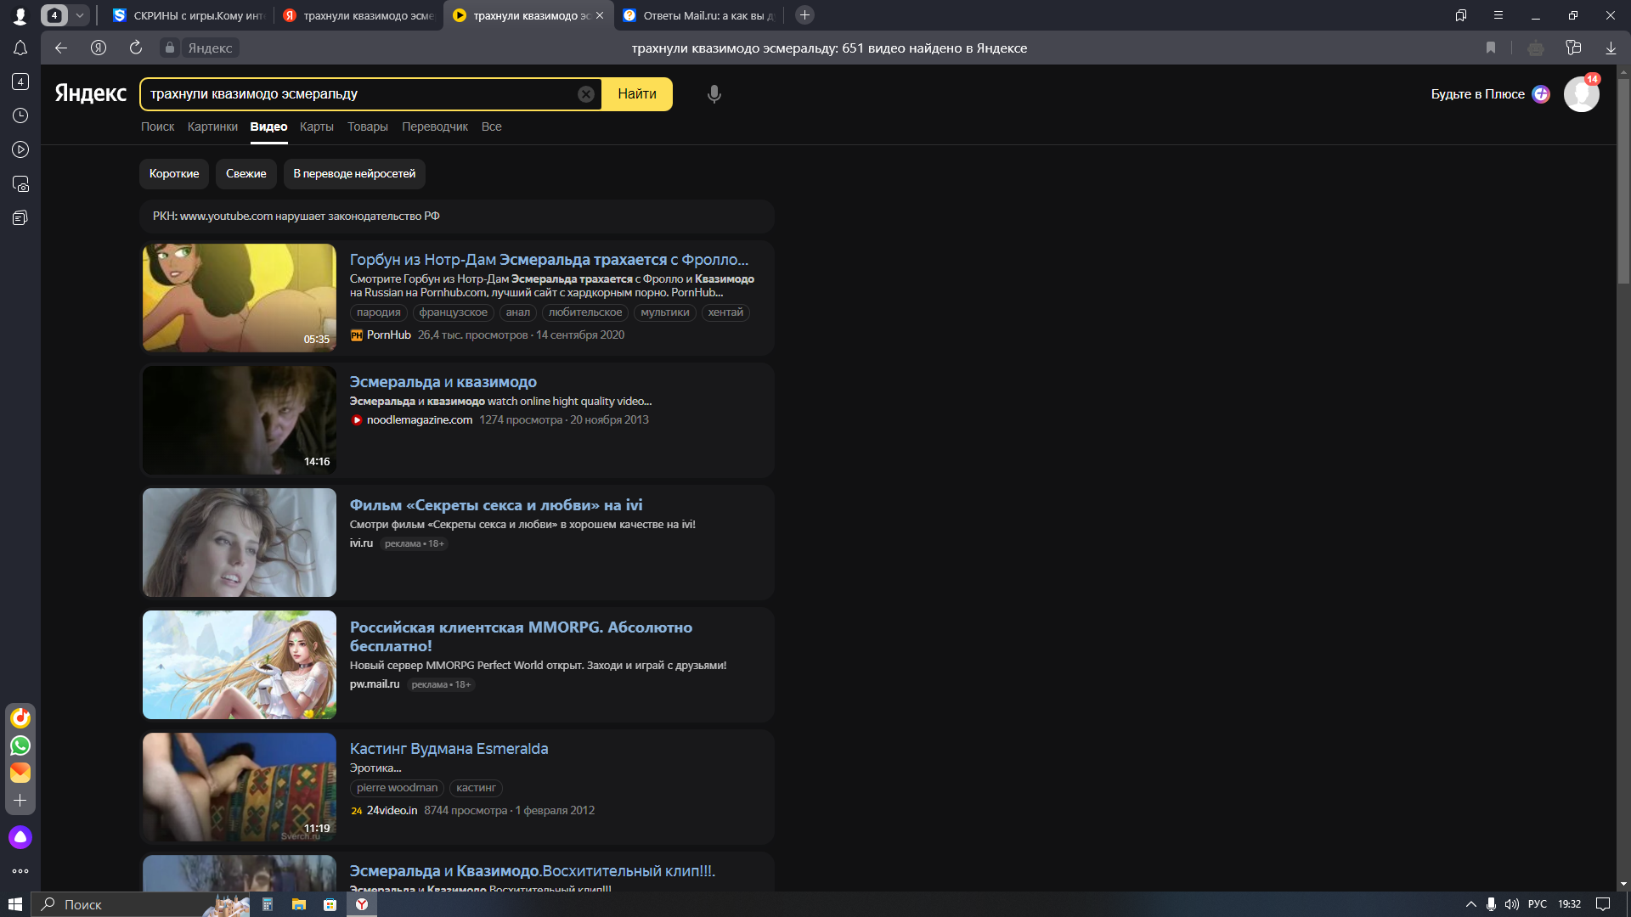Image resolution: width=1631 pixels, height=917 pixels.
Task: Expand the tab group dropdown arrow
Action: (x=79, y=15)
